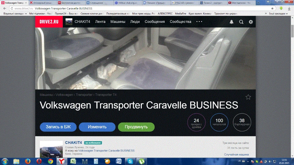Click van profile photo thumbnail

point(51,149)
